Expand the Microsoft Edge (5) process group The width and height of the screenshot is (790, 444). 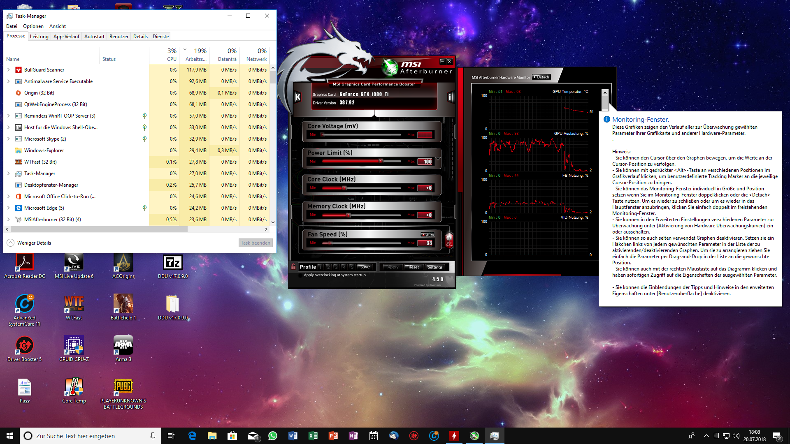pyautogui.click(x=8, y=208)
